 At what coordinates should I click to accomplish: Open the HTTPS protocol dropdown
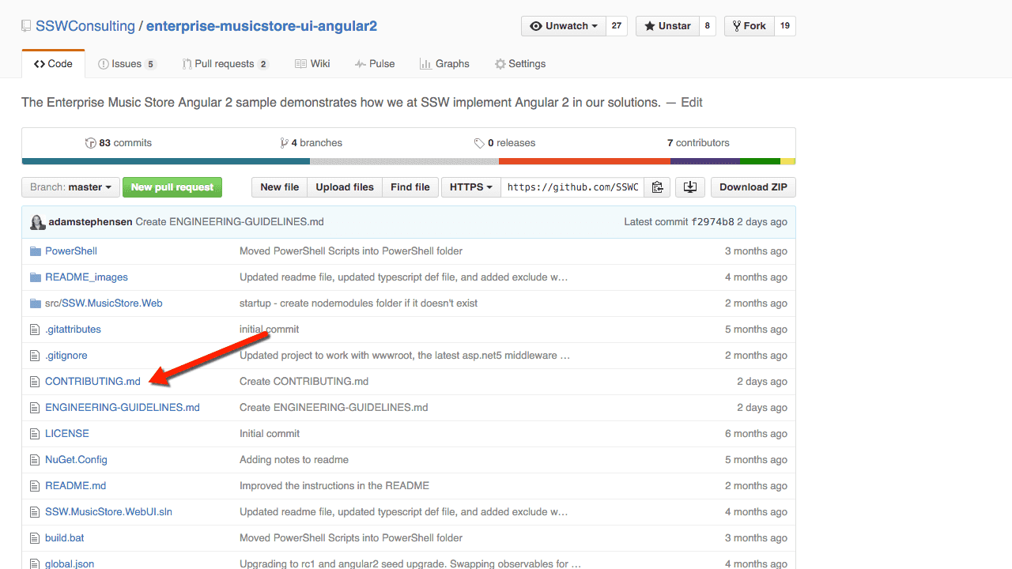[470, 187]
